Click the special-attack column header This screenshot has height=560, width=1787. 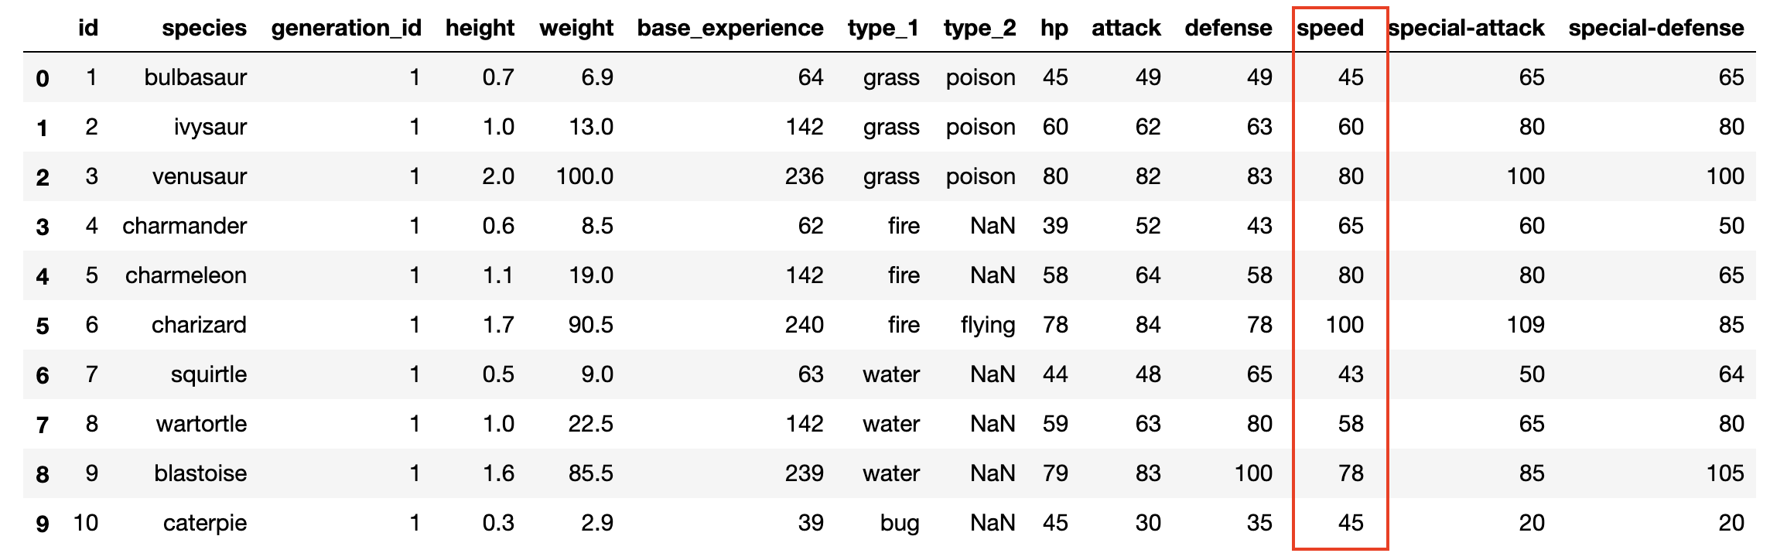tap(1467, 29)
